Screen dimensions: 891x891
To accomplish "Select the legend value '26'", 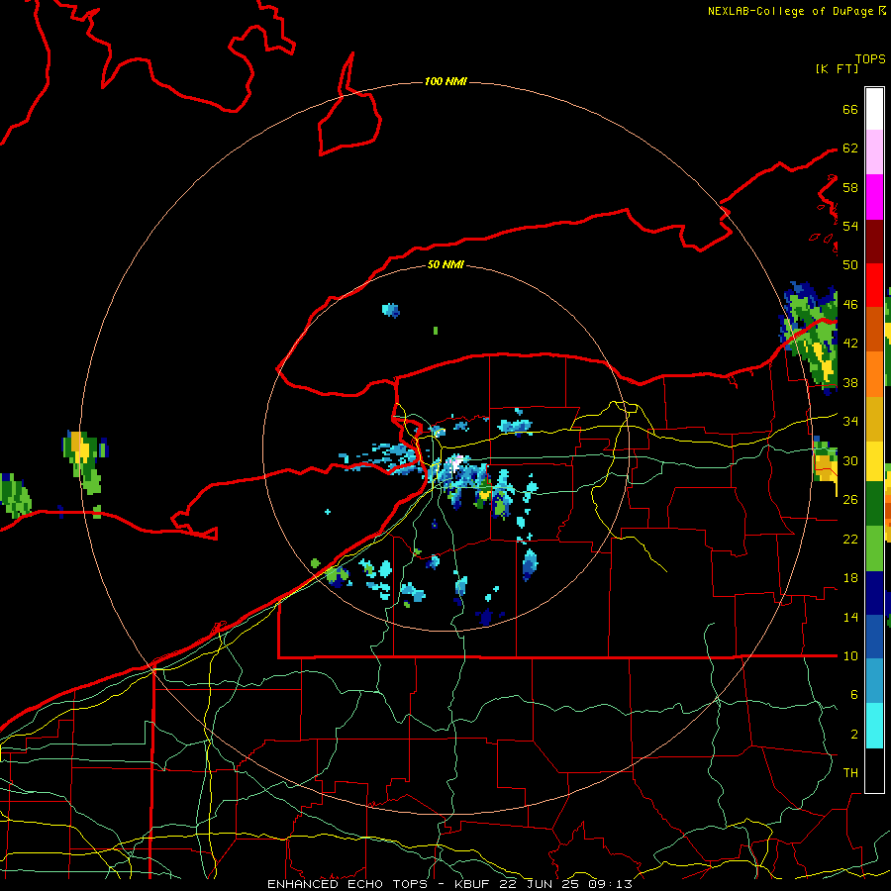I will [x=850, y=500].
